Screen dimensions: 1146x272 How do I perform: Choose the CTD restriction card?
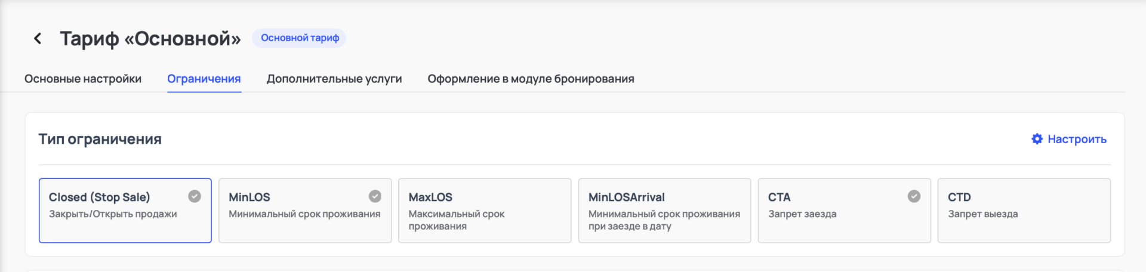point(1024,211)
